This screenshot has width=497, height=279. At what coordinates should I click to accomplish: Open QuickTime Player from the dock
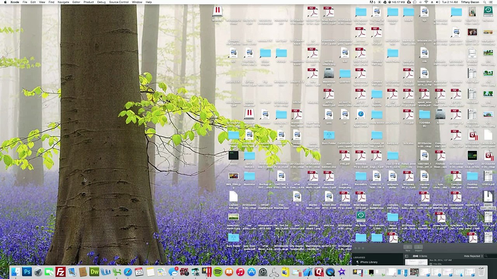point(330,272)
